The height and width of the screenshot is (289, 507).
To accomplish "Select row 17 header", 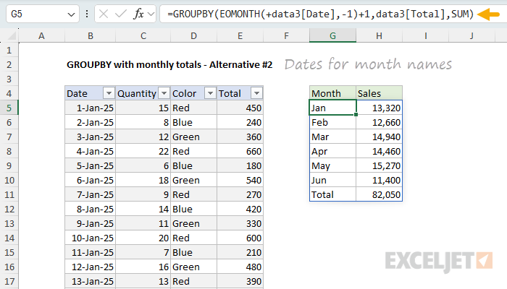I will [9, 281].
